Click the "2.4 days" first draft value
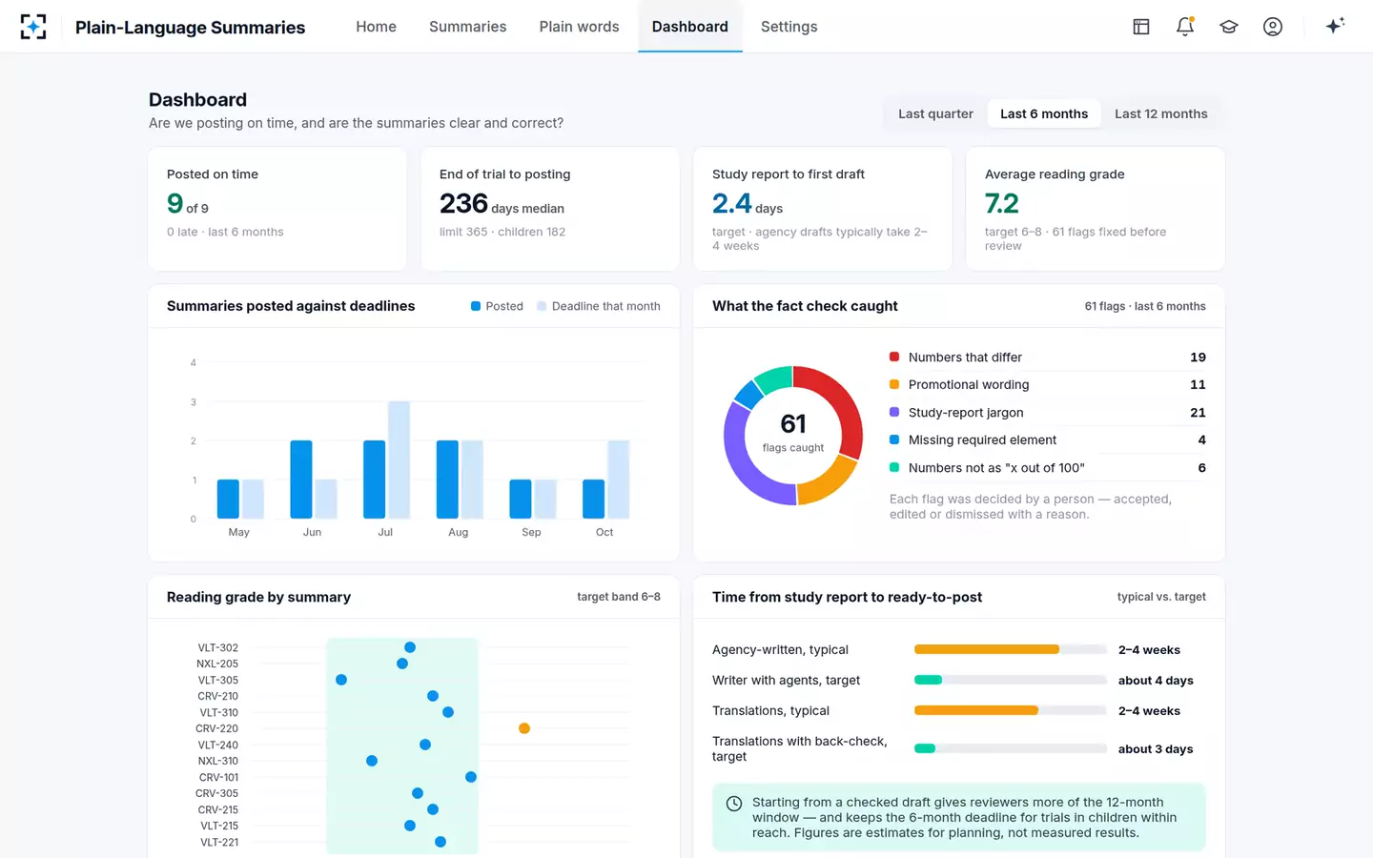Viewport: 1373px width, 858px height. (x=748, y=204)
